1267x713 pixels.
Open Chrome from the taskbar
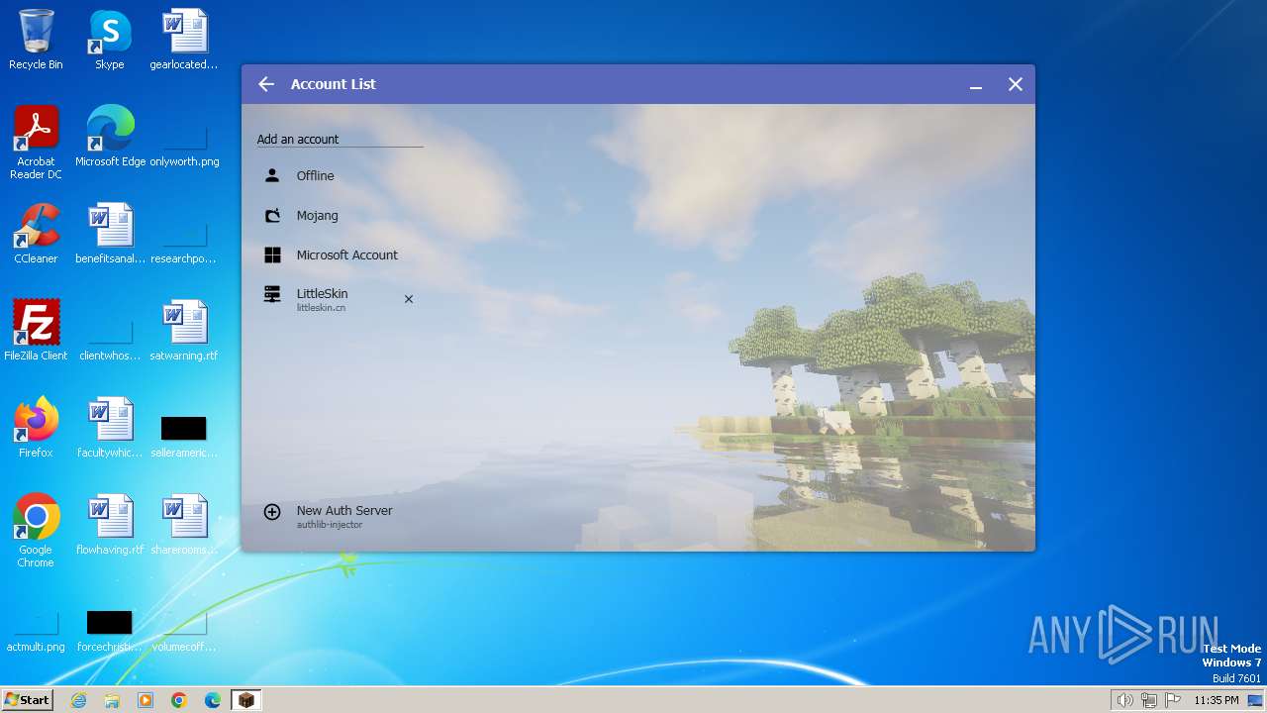[x=179, y=700]
